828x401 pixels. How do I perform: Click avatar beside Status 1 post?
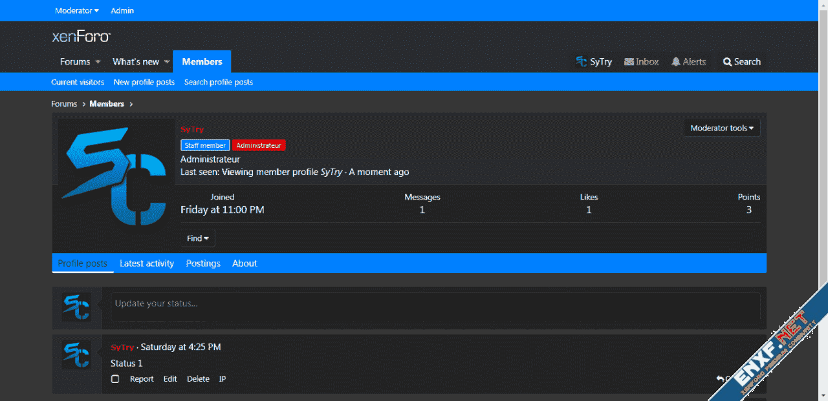[x=76, y=356]
